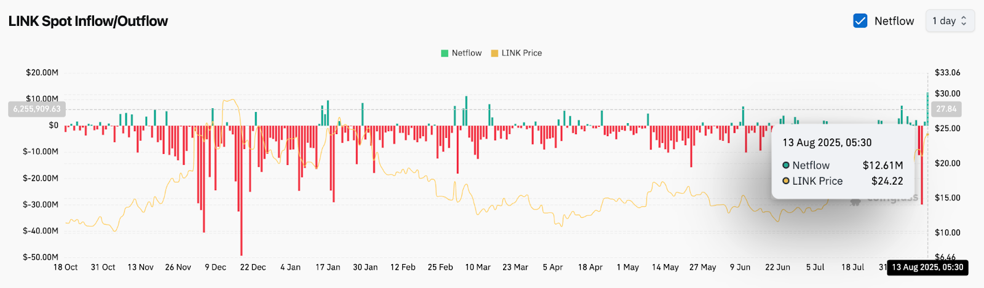The image size is (984, 288).
Task: Click the $0 left axis label
Action: [54, 125]
